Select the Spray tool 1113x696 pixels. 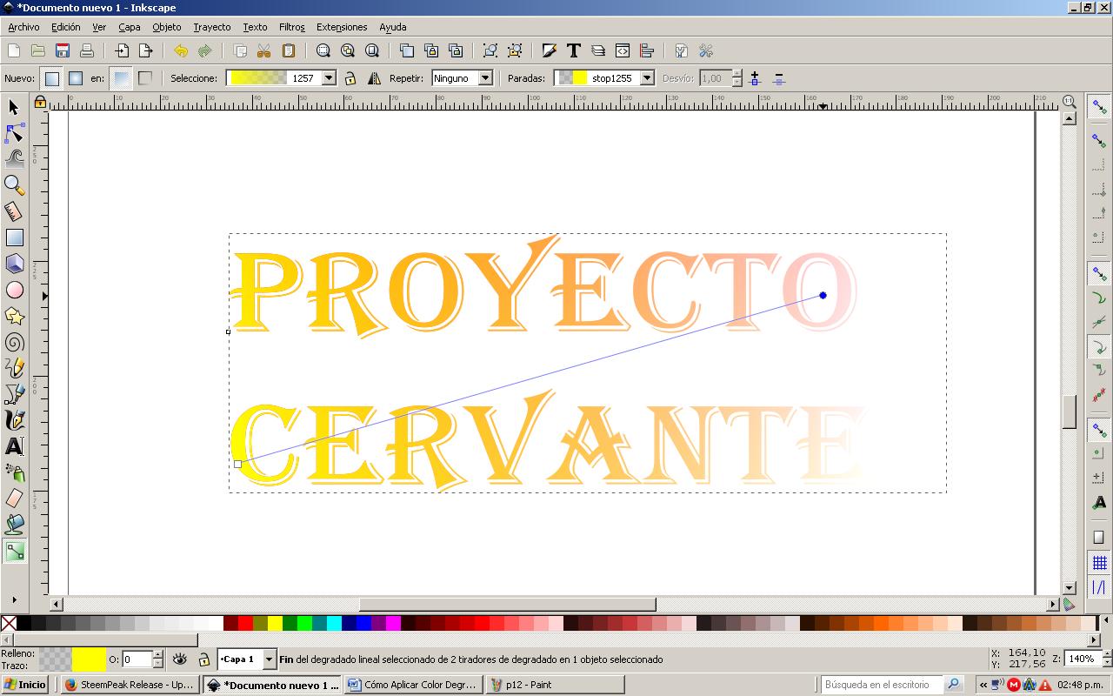click(14, 472)
